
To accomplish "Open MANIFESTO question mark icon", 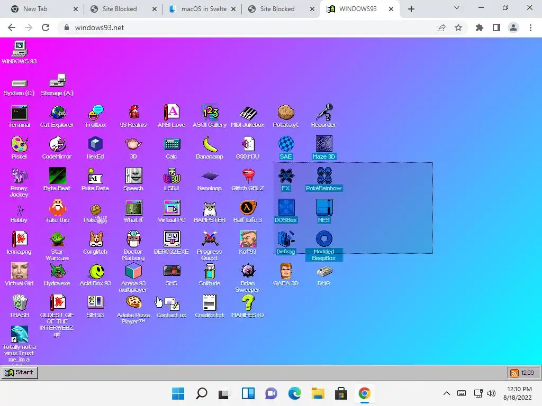I will click(248, 307).
